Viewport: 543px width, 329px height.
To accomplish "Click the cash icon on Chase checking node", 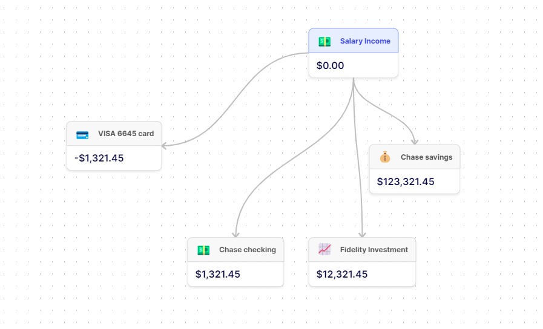I will coord(203,250).
